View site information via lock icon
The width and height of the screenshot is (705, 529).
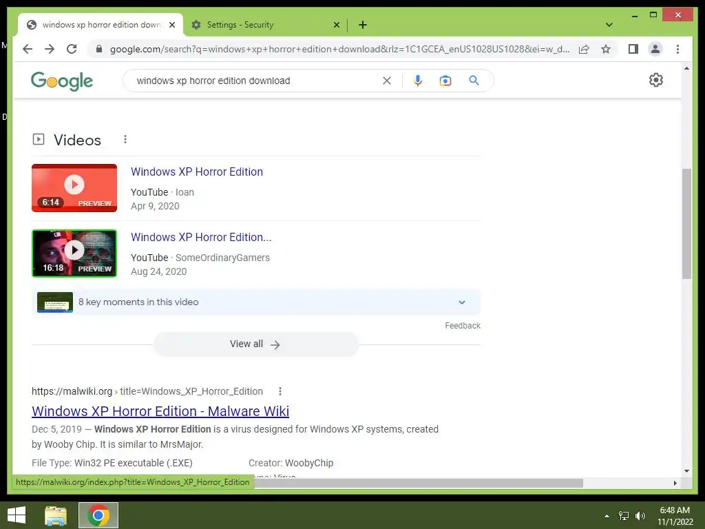(99, 49)
